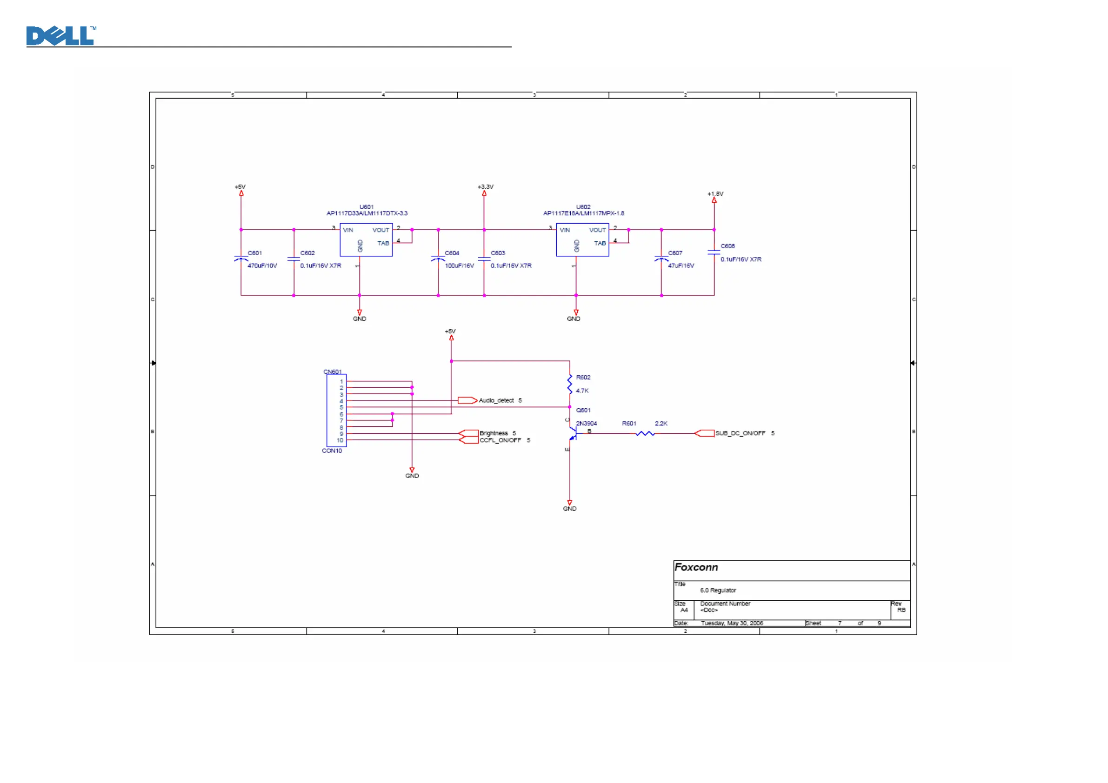Click the R601 2.2K resistor symbol
This screenshot has width=1108, height=783.
click(645, 434)
